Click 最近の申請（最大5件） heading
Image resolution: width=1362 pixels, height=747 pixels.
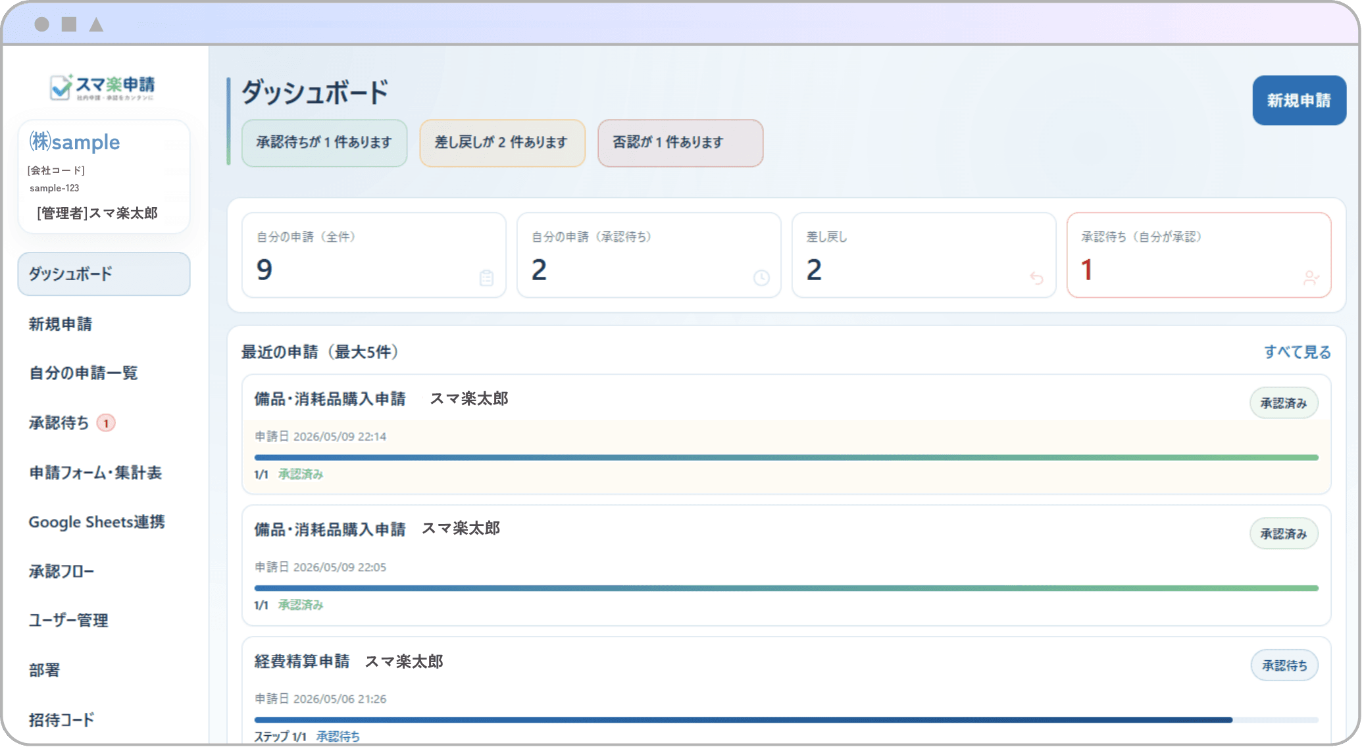click(x=320, y=352)
